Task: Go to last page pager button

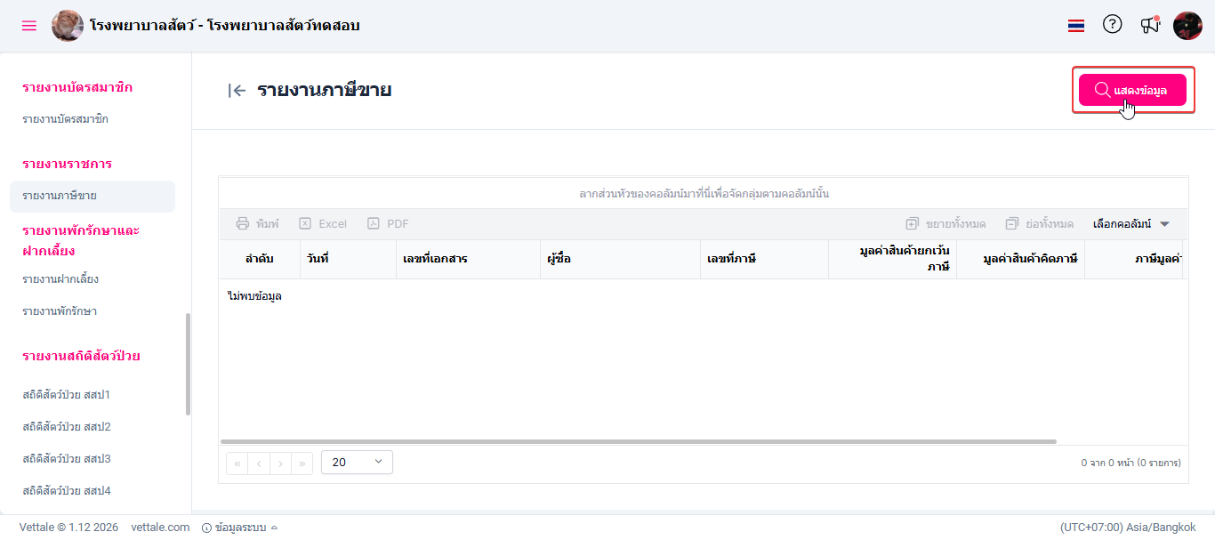Action: (x=302, y=463)
